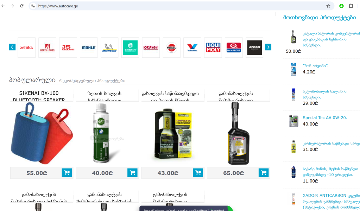Select the Michelin brand logo

coord(109,47)
